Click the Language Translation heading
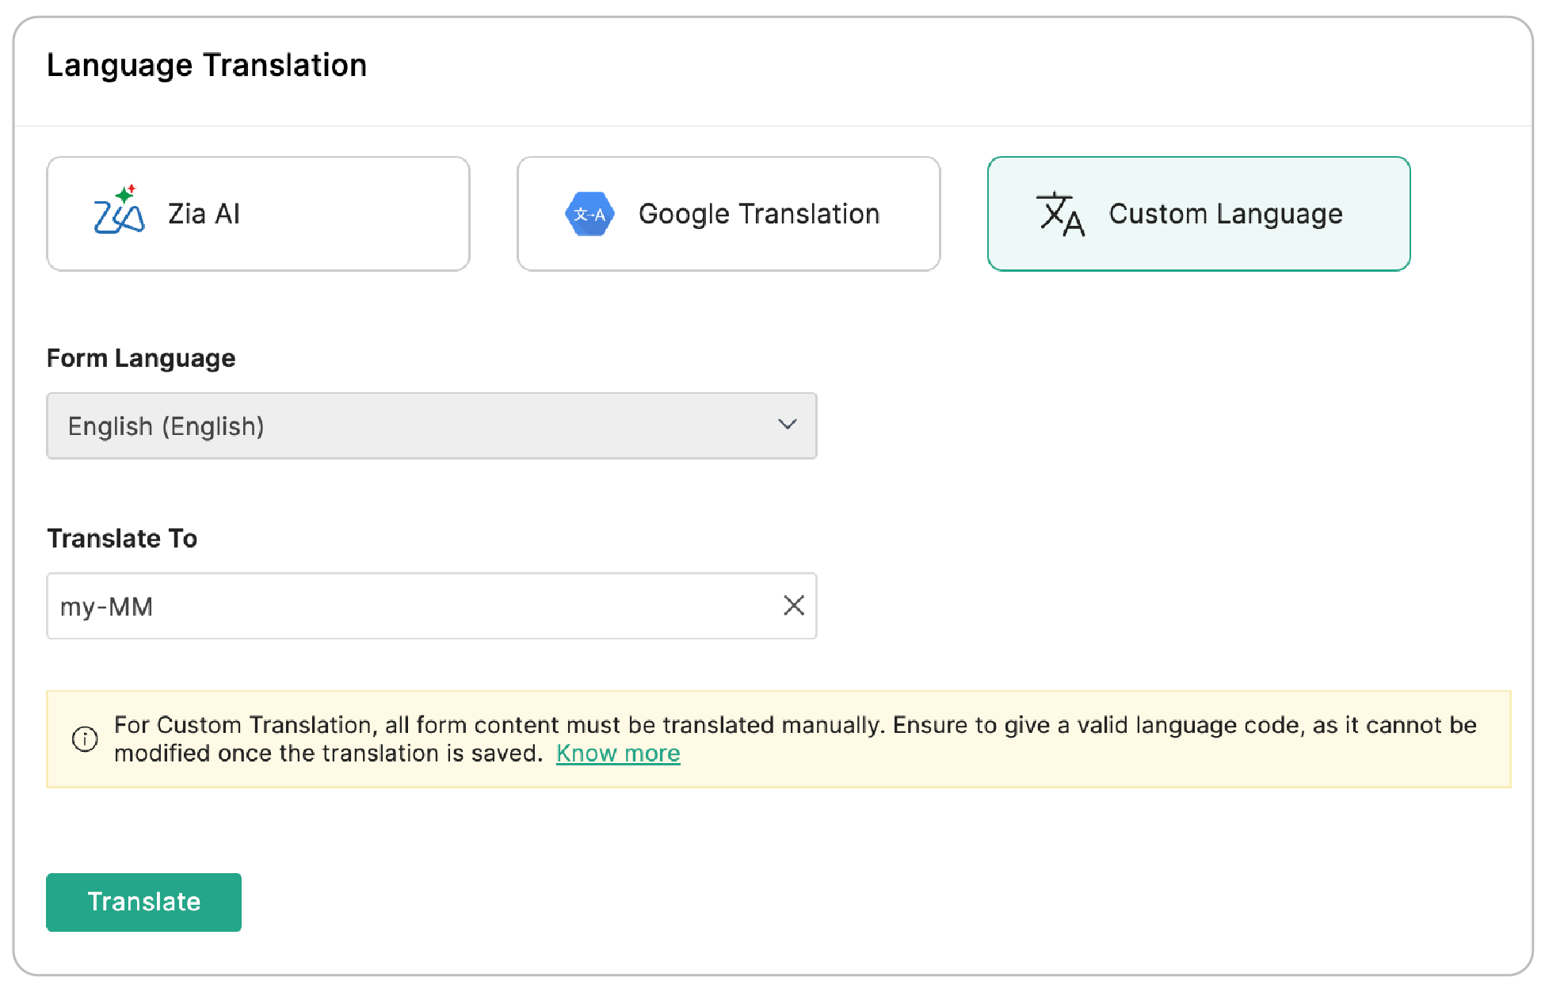 (x=207, y=65)
